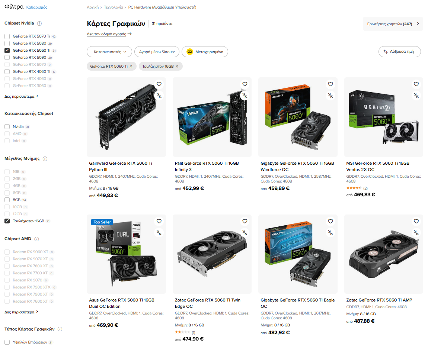The height and width of the screenshot is (345, 428).
Task: Show the Μέγεθος Μνήμης info tooltip
Action: pos(45,159)
